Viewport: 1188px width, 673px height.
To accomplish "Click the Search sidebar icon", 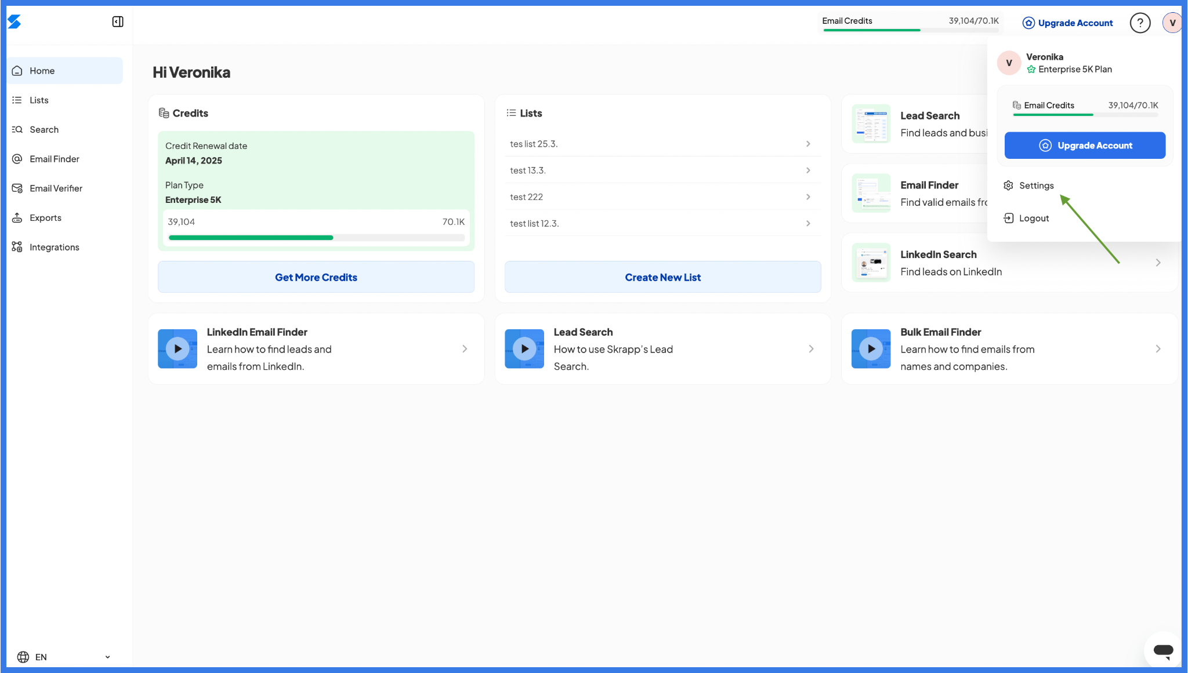I will 17,129.
